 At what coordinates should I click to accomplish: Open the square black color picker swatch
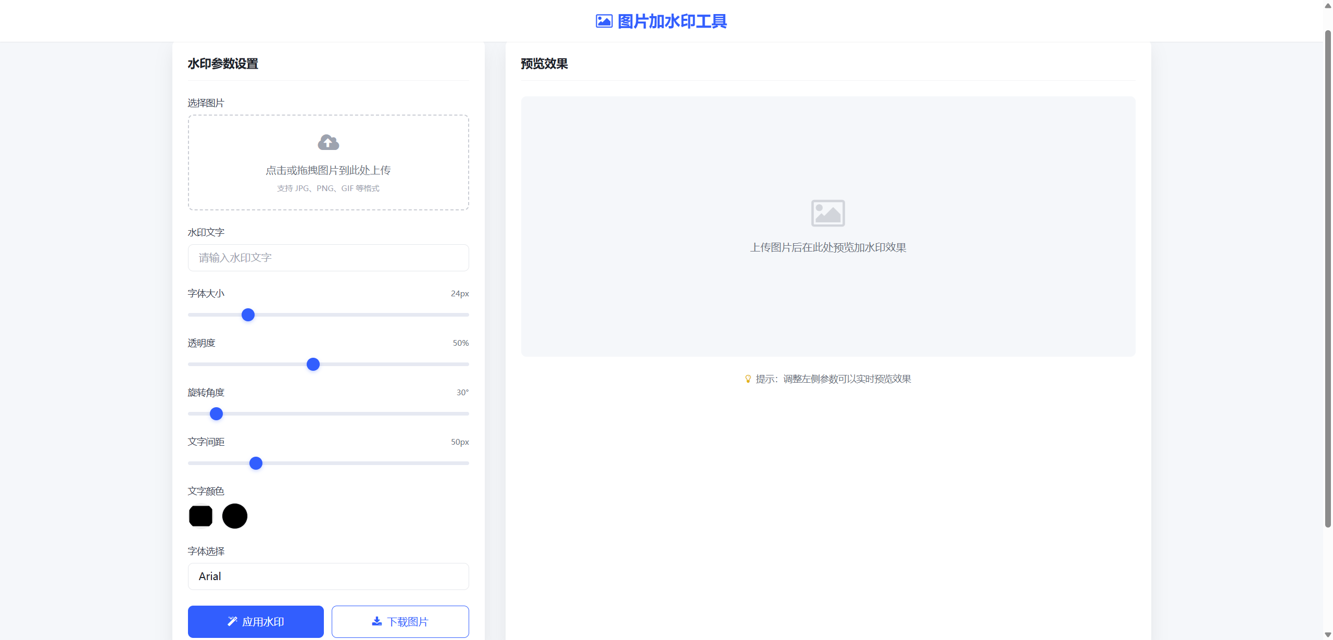[200, 516]
